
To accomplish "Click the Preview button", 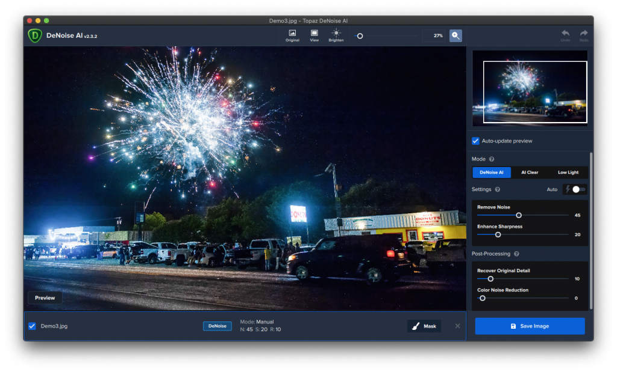I will click(x=45, y=298).
